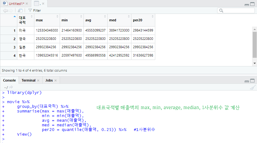Click the magnifier icon in search box
Screen dimensions: 257x143
coord(221,11)
